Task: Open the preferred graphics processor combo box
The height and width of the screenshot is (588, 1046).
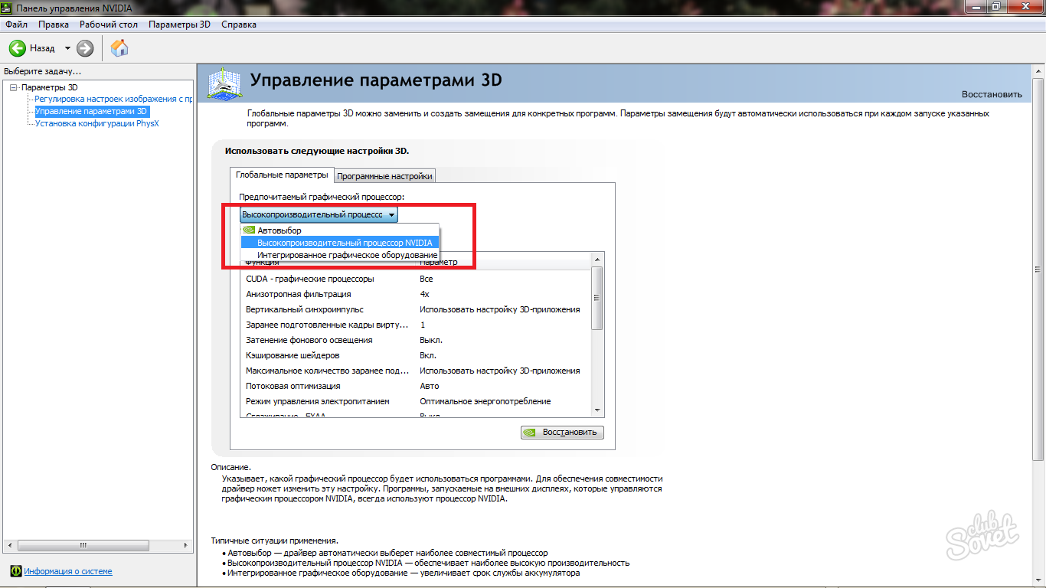Action: (x=319, y=215)
